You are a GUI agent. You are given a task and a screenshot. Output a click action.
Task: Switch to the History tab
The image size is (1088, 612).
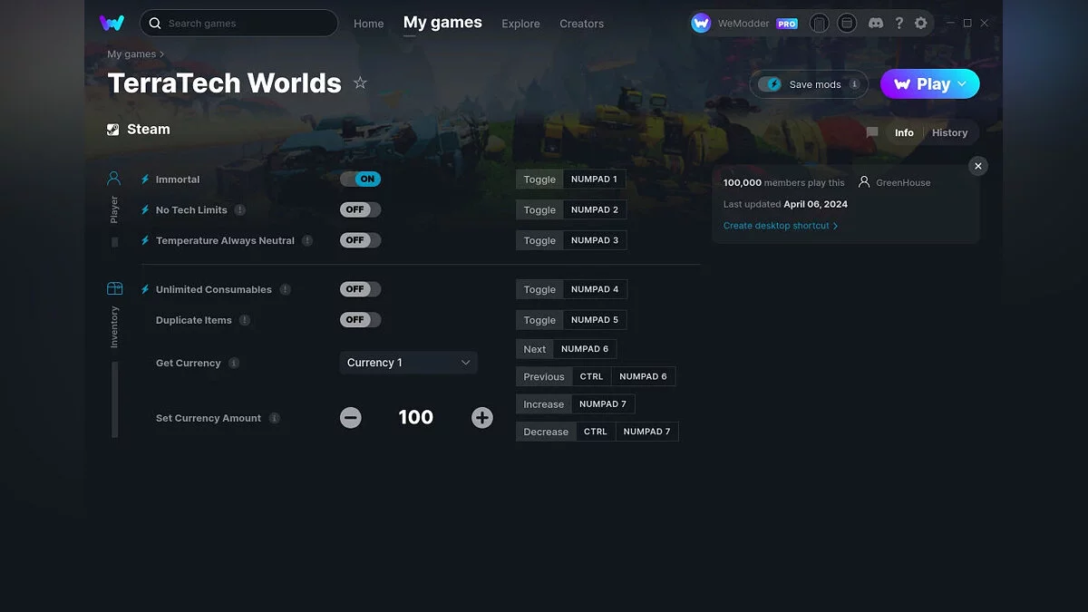(x=949, y=132)
